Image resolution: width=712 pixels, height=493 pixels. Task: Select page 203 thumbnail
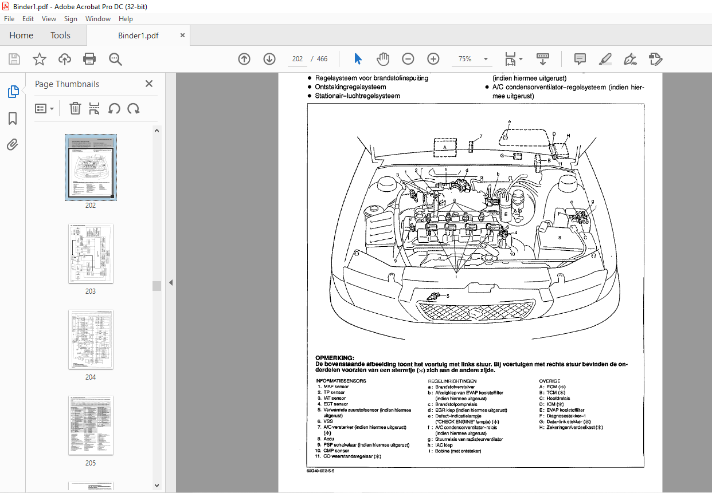click(x=91, y=253)
